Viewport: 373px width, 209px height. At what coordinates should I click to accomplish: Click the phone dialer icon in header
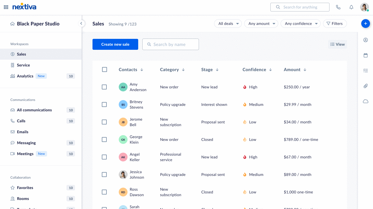tap(338, 7)
